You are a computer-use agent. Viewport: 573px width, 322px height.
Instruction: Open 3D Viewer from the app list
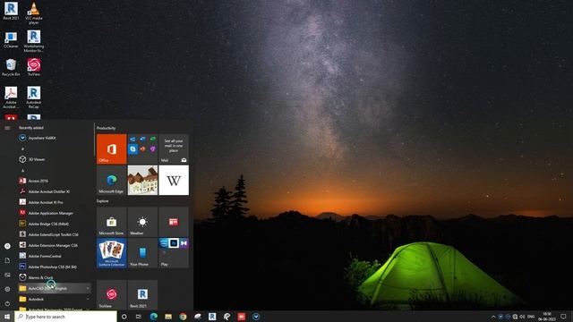click(54, 159)
